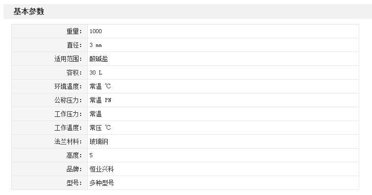Select the 工作压力 label

tap(68, 114)
